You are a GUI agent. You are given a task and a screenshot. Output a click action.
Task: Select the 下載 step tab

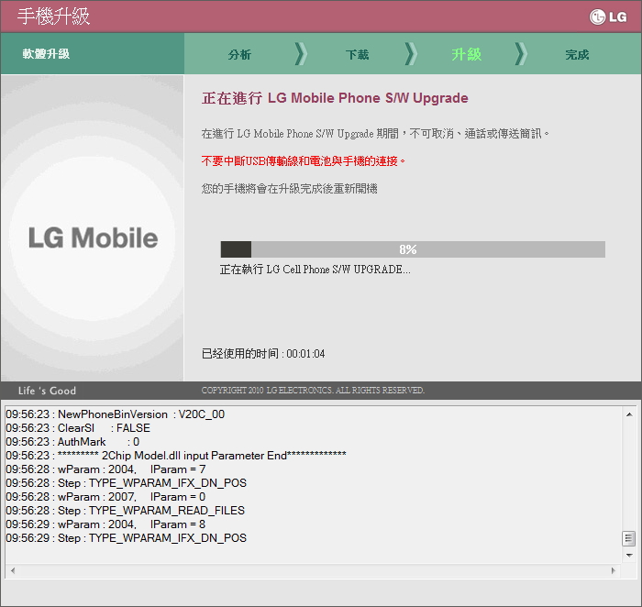357,54
